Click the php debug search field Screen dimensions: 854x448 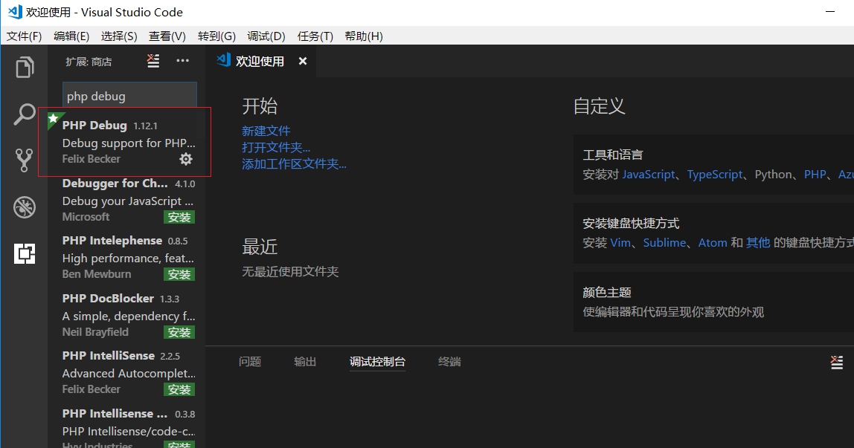click(x=129, y=97)
